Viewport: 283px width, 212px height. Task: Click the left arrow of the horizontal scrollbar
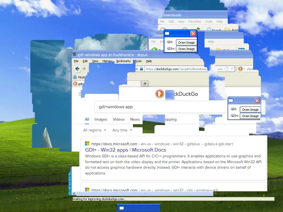74,194
